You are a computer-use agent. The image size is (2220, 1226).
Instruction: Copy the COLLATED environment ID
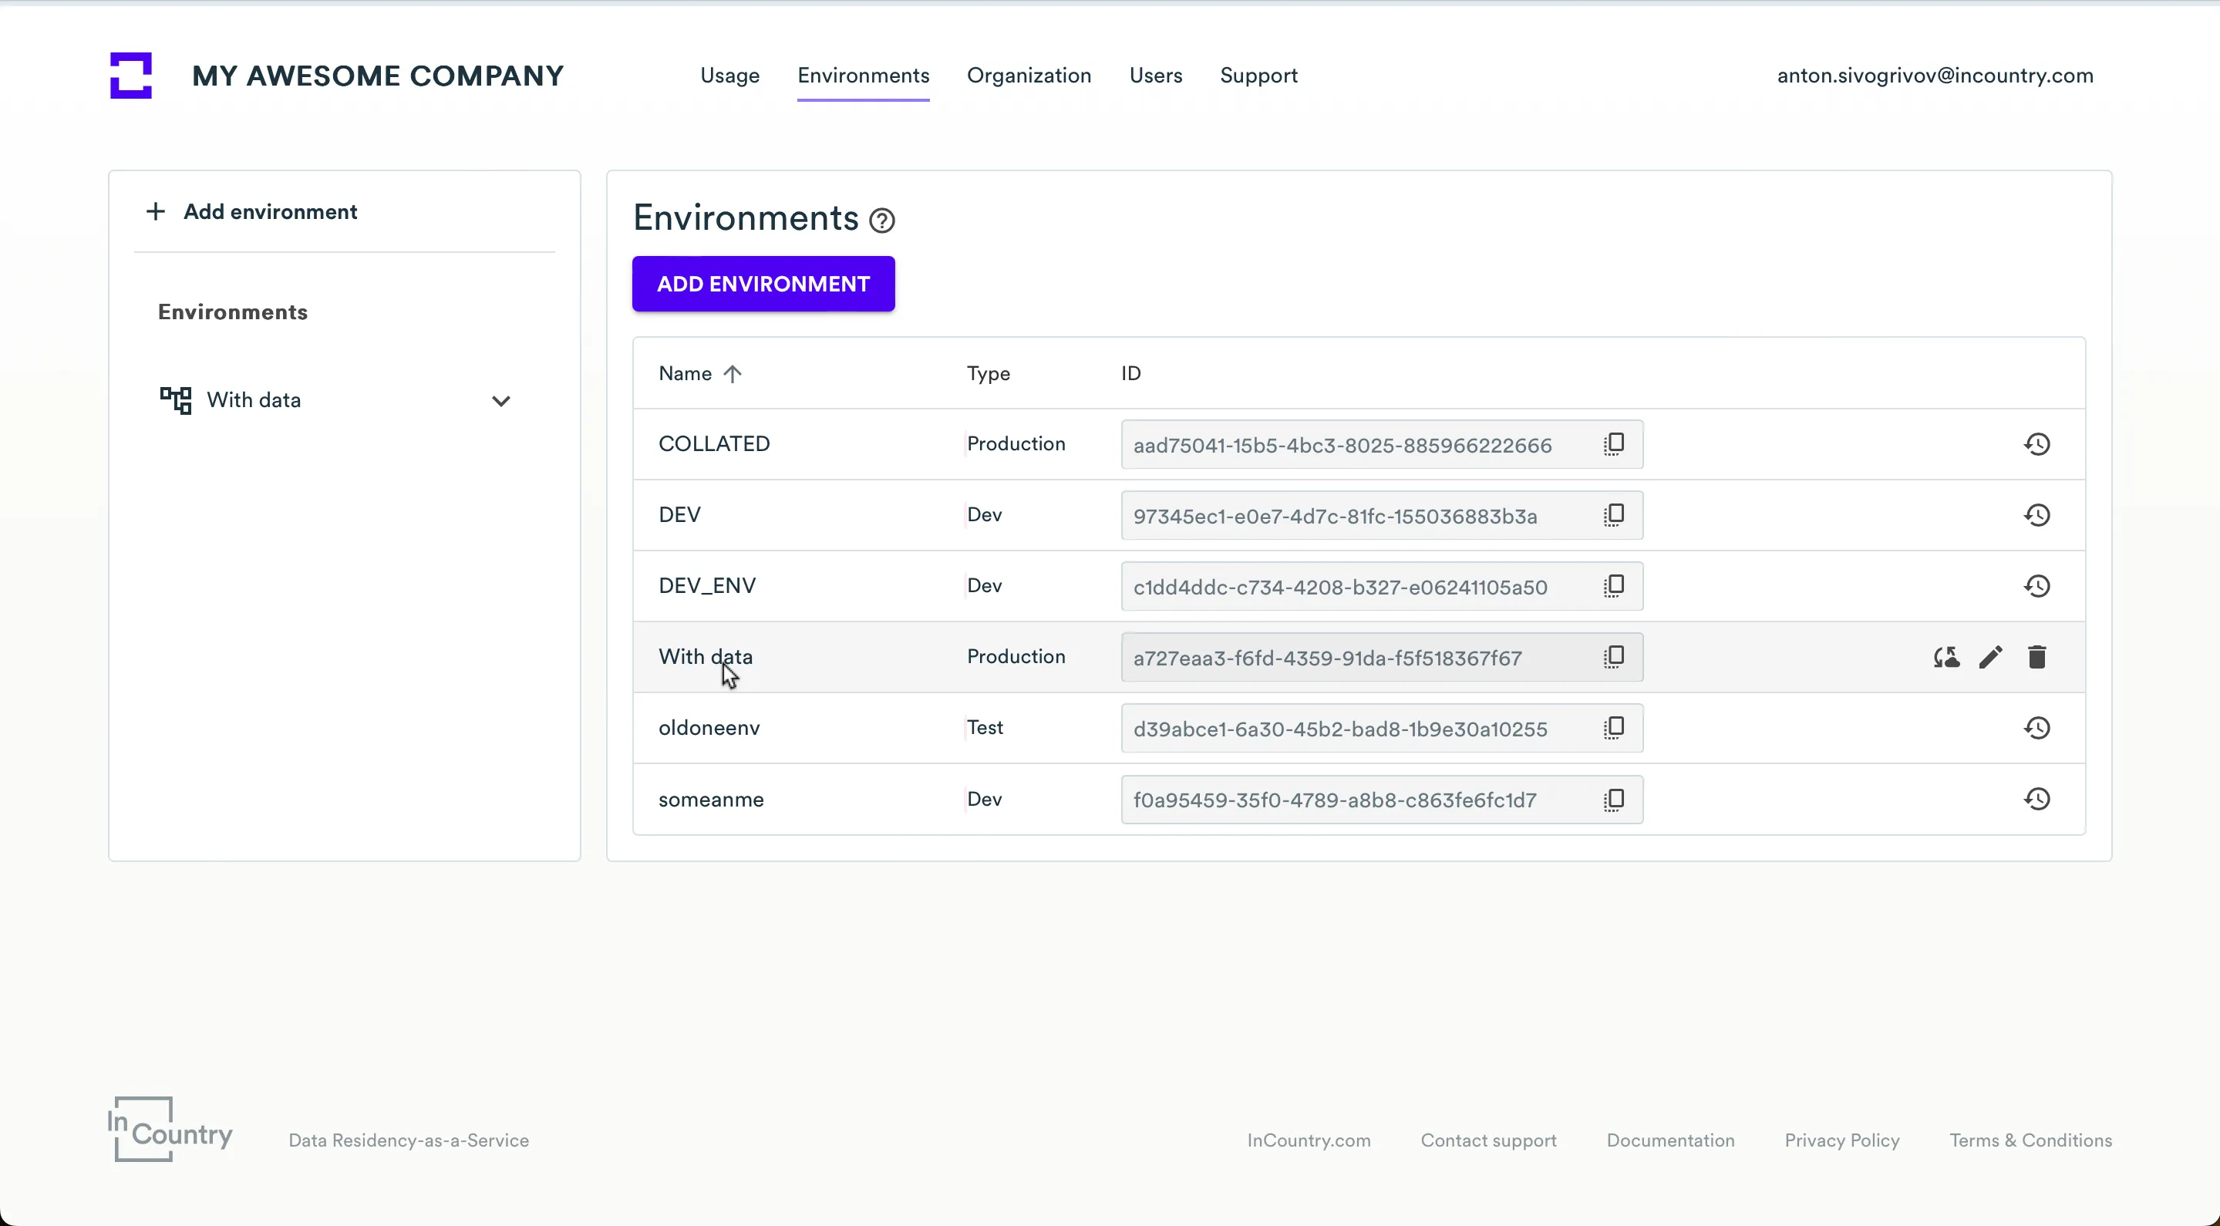click(x=1613, y=445)
